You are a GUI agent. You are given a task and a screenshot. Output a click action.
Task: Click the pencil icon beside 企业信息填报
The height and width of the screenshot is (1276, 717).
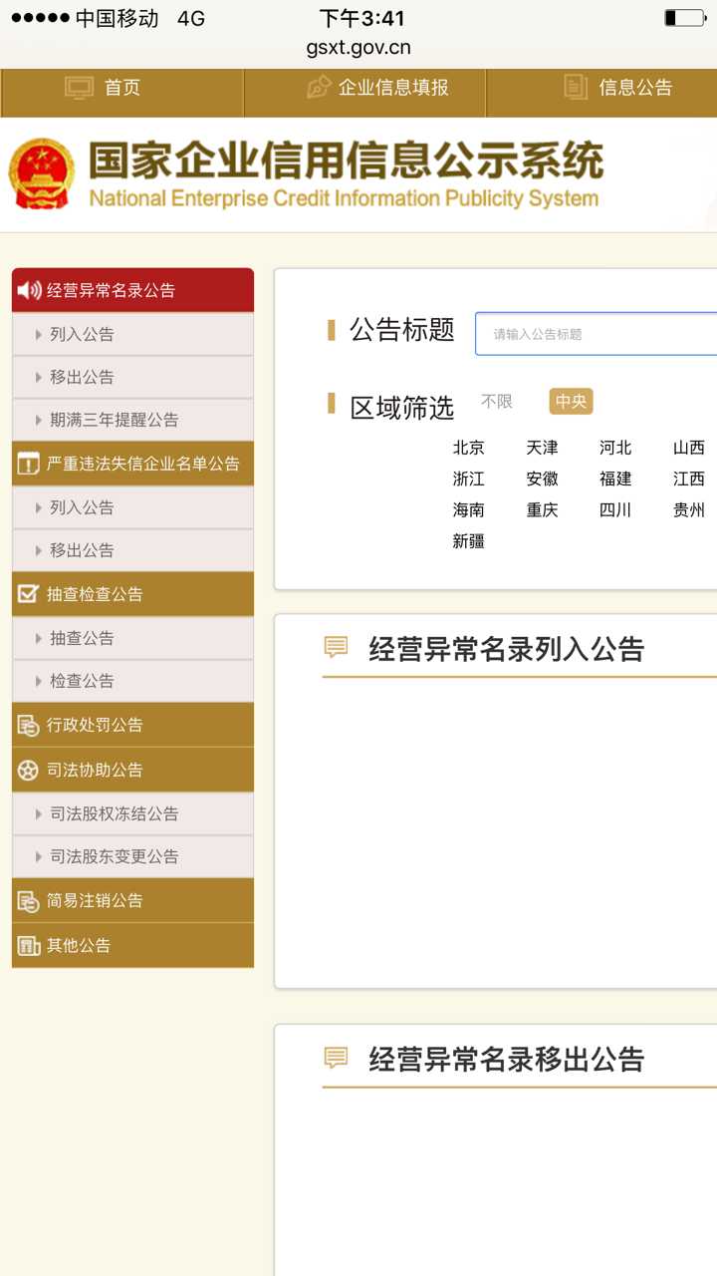[318, 88]
